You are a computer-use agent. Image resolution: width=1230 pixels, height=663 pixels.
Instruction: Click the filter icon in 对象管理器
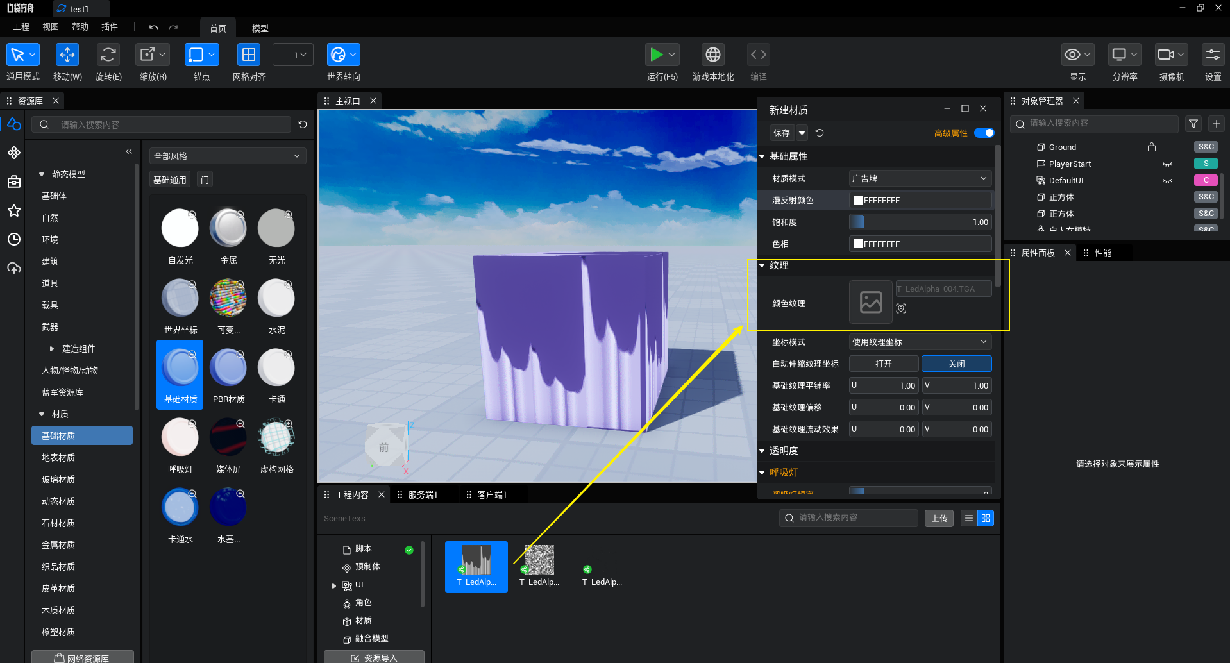[x=1193, y=124]
